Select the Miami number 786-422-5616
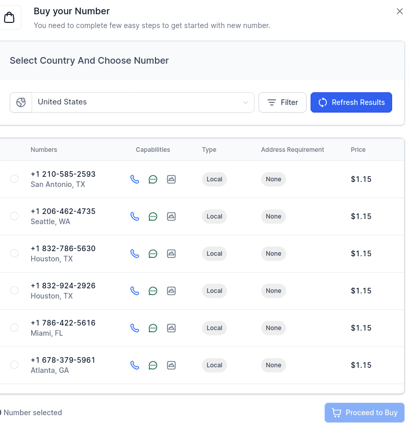This screenshot has height=432, width=410. coord(14,328)
